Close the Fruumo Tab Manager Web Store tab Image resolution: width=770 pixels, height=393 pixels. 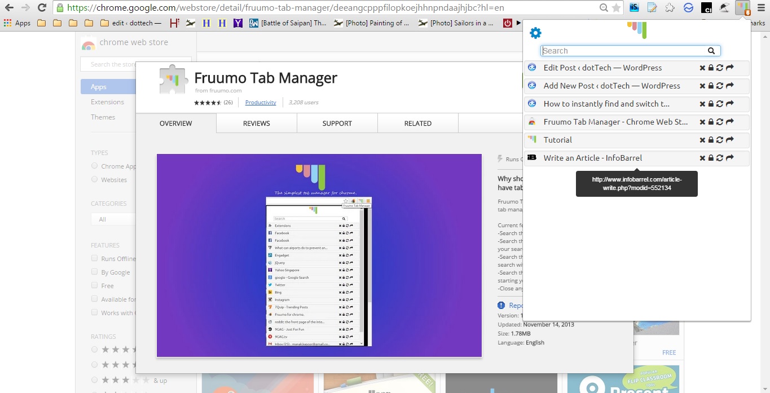[702, 122]
